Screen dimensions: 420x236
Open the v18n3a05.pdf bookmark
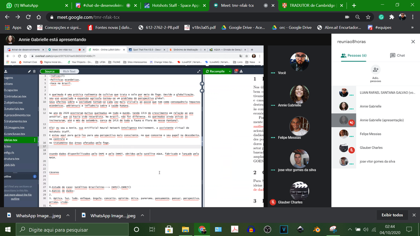point(200,28)
